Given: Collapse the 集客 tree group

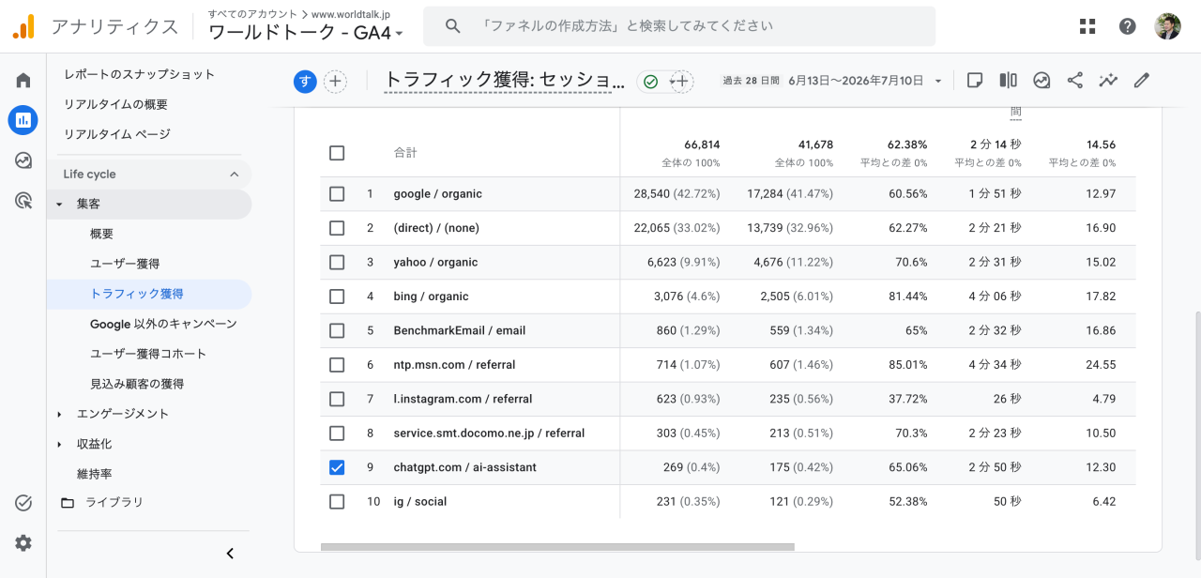Looking at the screenshot, I should pos(59,205).
